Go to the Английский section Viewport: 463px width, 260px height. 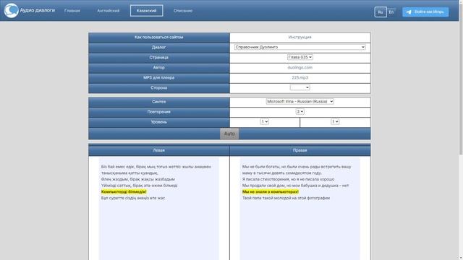(109, 11)
